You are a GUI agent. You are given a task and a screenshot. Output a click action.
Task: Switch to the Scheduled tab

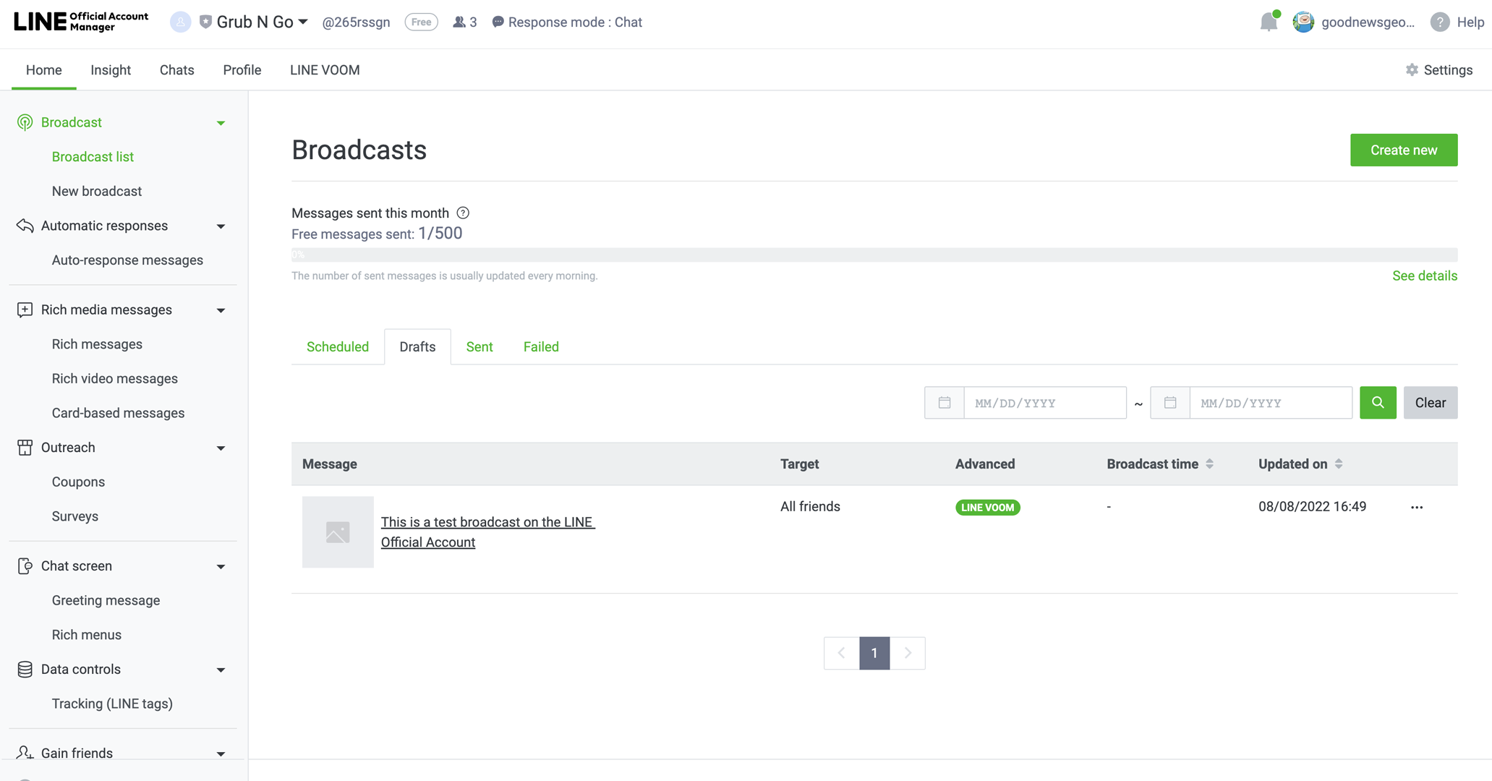pos(338,347)
